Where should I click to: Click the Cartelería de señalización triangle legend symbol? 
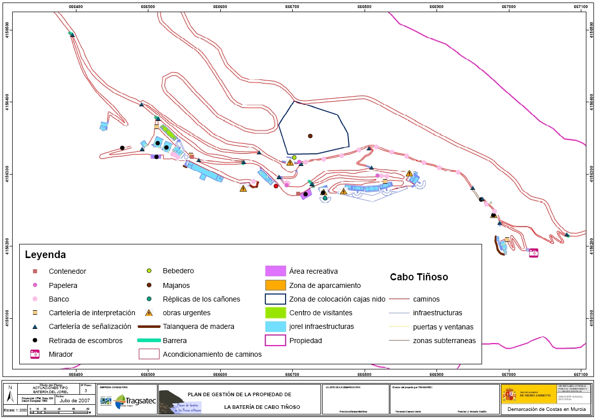point(34,327)
